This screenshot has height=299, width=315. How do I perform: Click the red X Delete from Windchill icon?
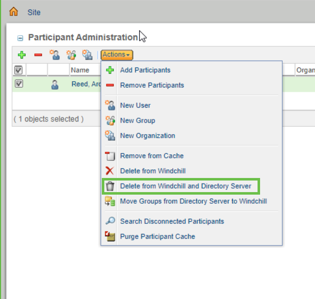(110, 171)
